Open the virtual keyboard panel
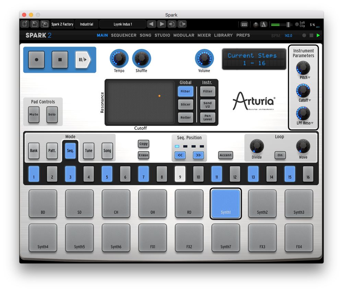Viewport: 343px width, 291px height. click(245, 24)
